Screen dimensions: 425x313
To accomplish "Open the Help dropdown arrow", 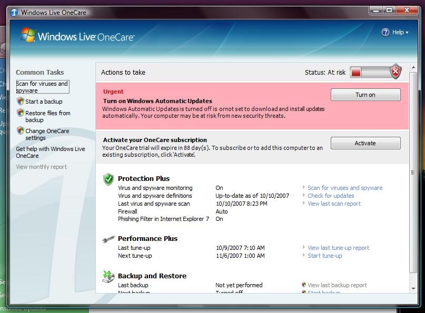I will (407, 33).
